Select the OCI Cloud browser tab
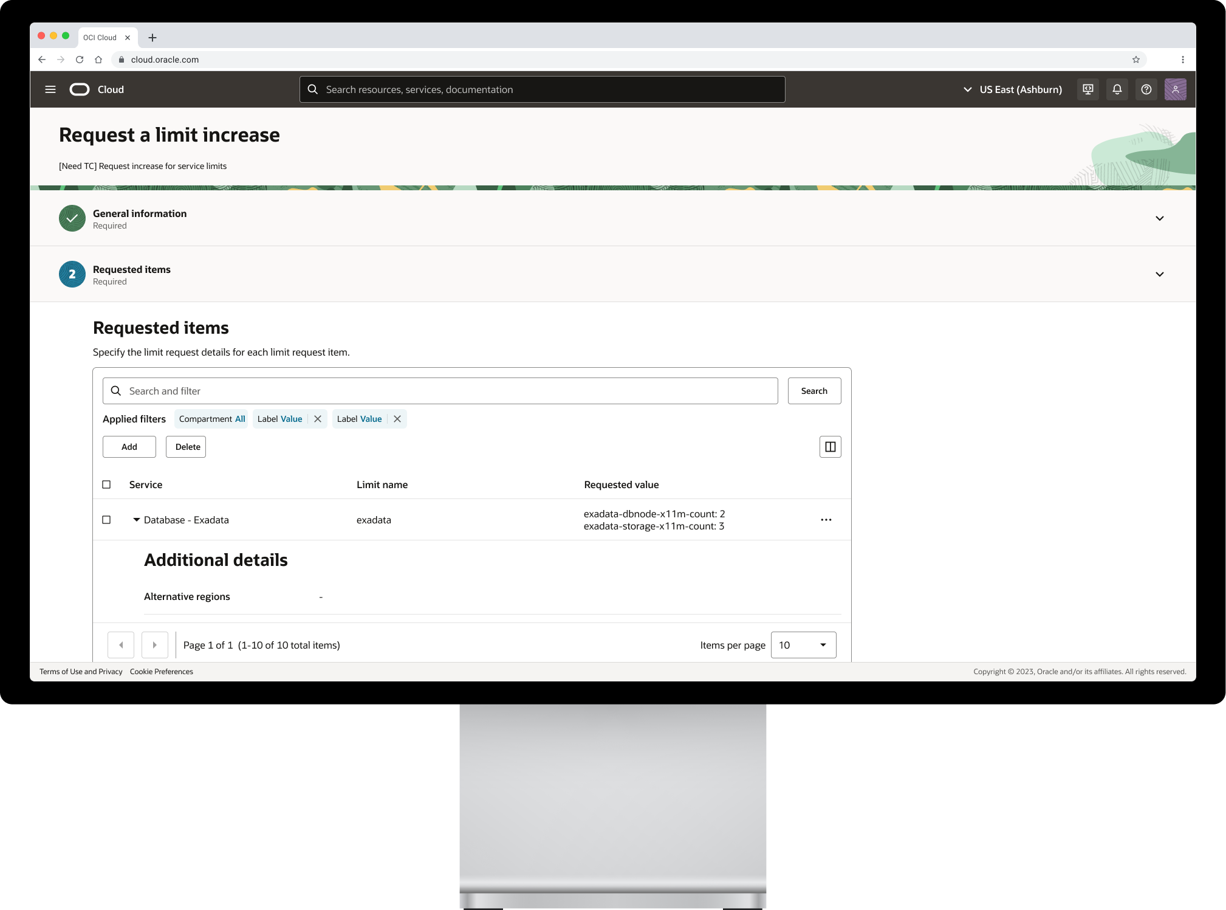The width and height of the screenshot is (1226, 910). pyautogui.click(x=100, y=38)
